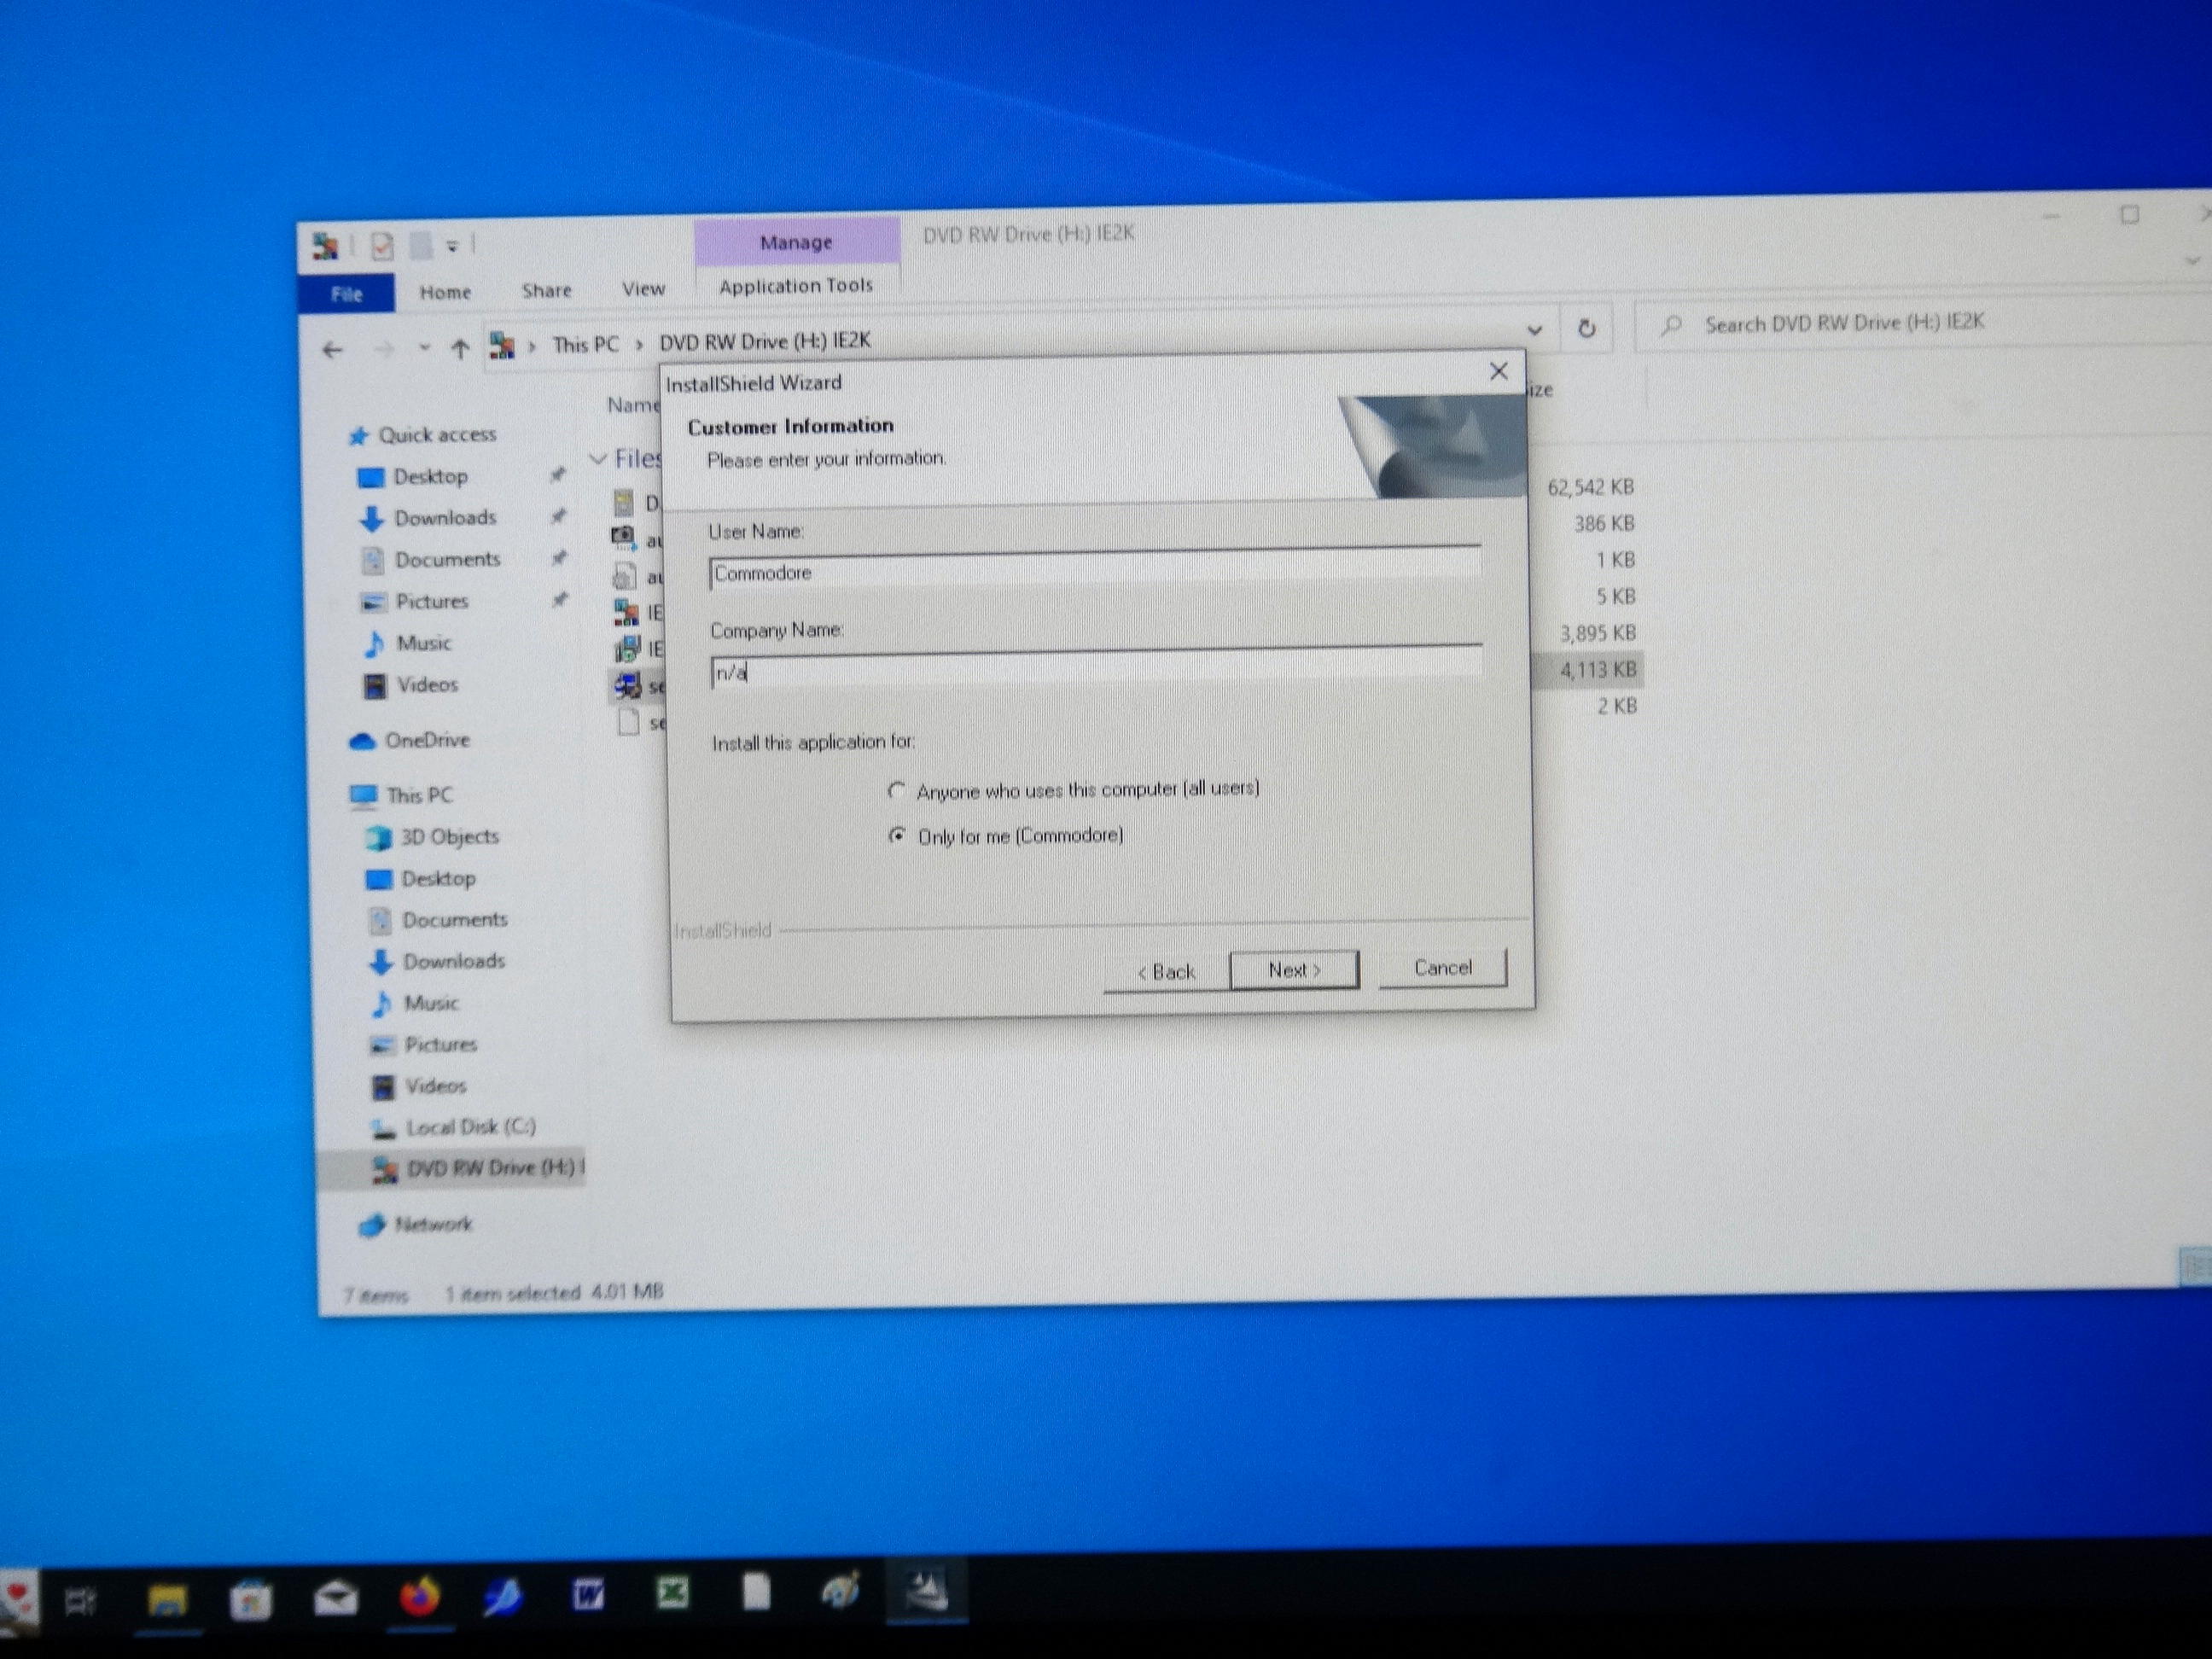Open Documents under This PC
This screenshot has height=1659, width=2212.
(455, 920)
